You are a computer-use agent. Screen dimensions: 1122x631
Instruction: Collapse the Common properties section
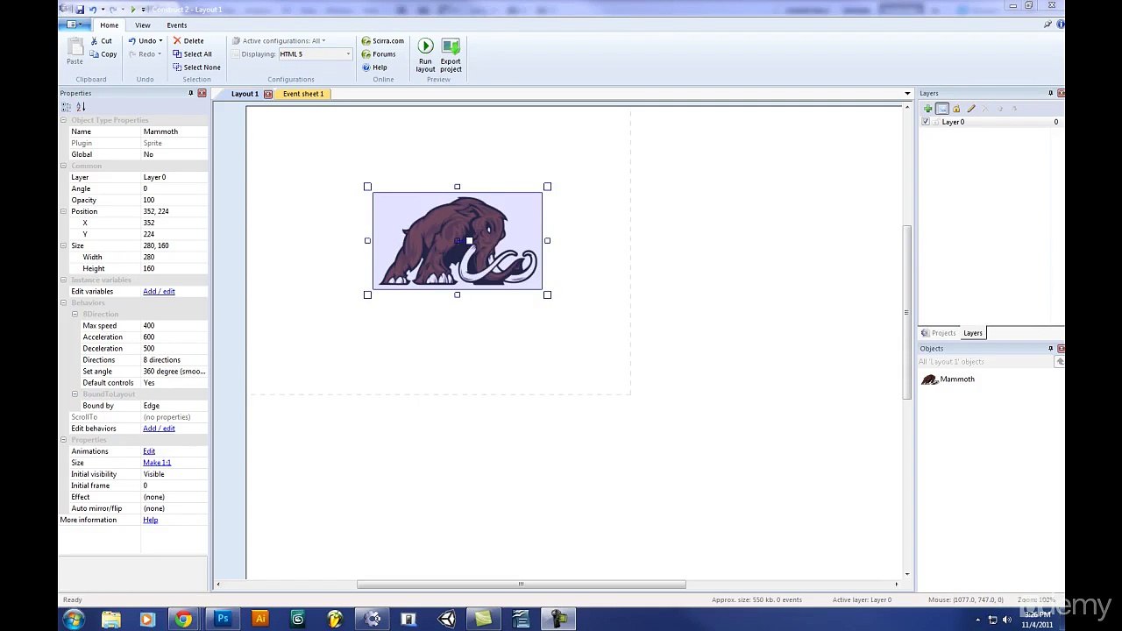point(63,166)
